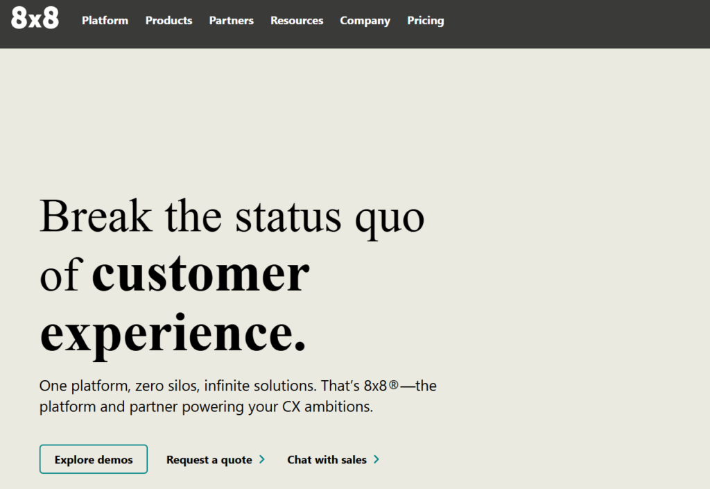Screen dimensions: 710x489
Task: Click the bold word "customer" in headline
Action: click(x=200, y=274)
